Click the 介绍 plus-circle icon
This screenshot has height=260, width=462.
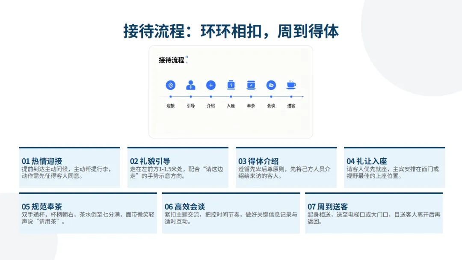coord(210,85)
